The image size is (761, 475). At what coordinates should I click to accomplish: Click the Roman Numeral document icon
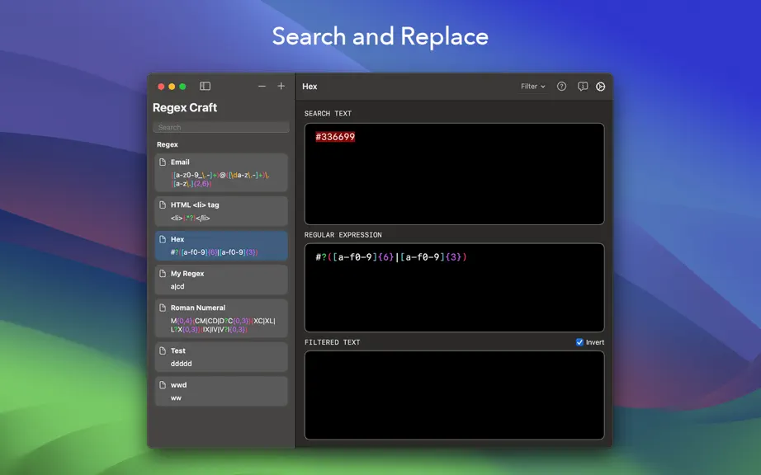(x=163, y=308)
